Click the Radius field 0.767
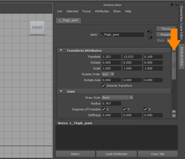This screenshot has height=159, width=185. click(x=111, y=103)
